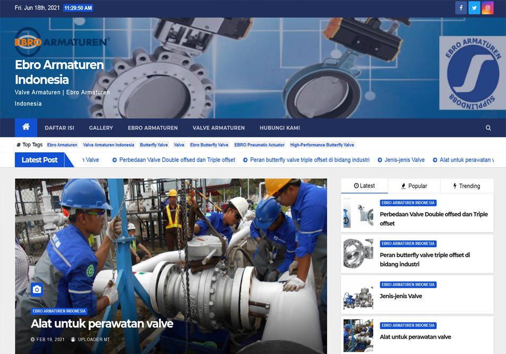
Task: Open the Gallery menu item
Action: (101, 128)
